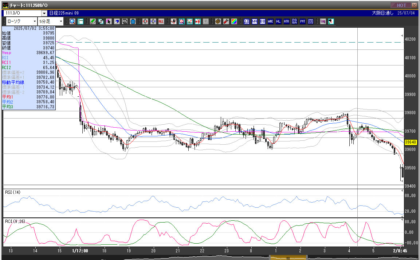Select the trend line drawing tool

pyautogui.click(x=101, y=21)
